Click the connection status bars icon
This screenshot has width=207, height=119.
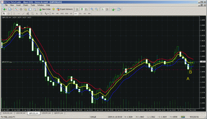pyautogui.click(x=183, y=117)
